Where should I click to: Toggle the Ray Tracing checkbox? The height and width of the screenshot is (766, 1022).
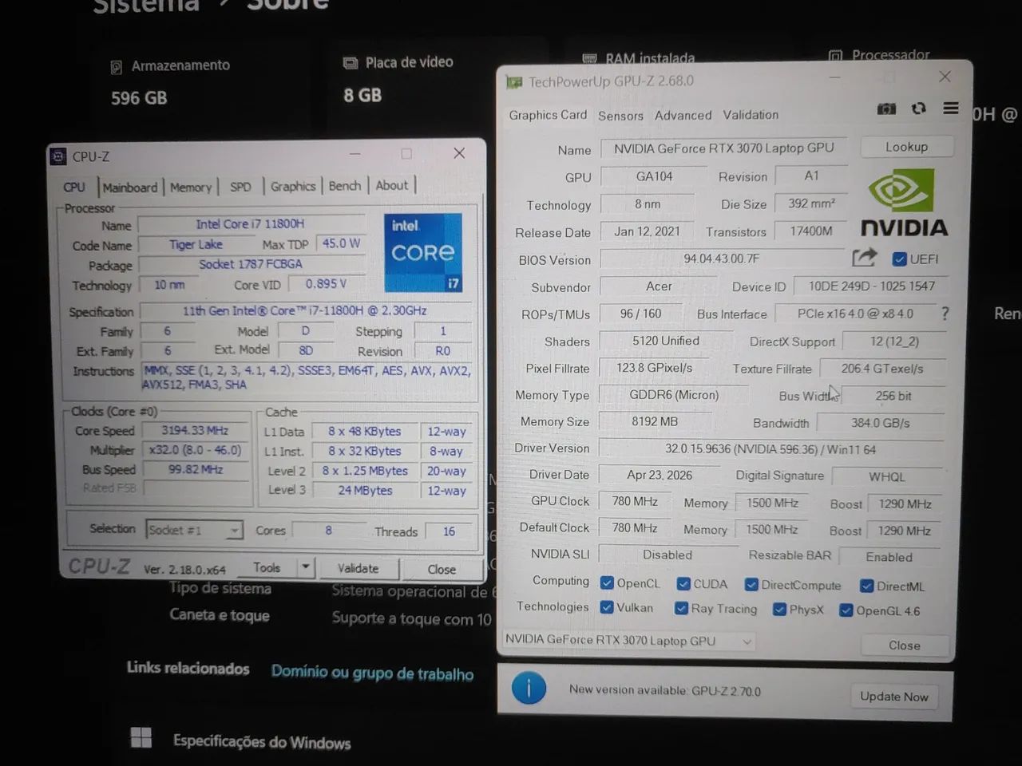click(x=681, y=608)
